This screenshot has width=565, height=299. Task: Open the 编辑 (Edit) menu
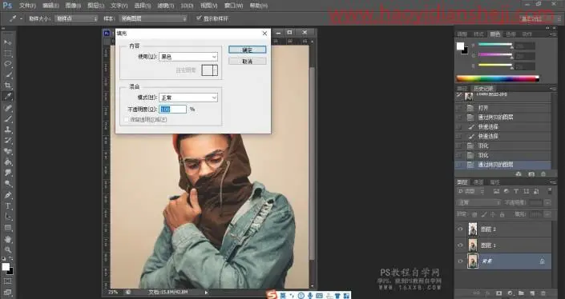point(50,6)
